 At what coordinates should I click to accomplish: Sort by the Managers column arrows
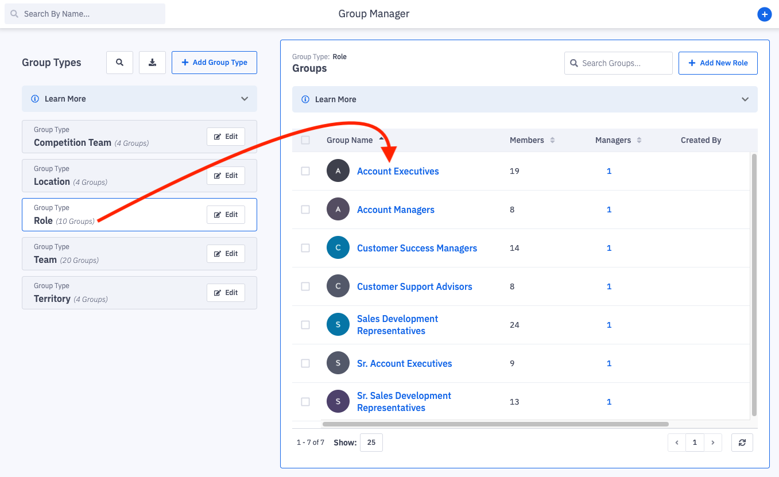[x=639, y=141]
